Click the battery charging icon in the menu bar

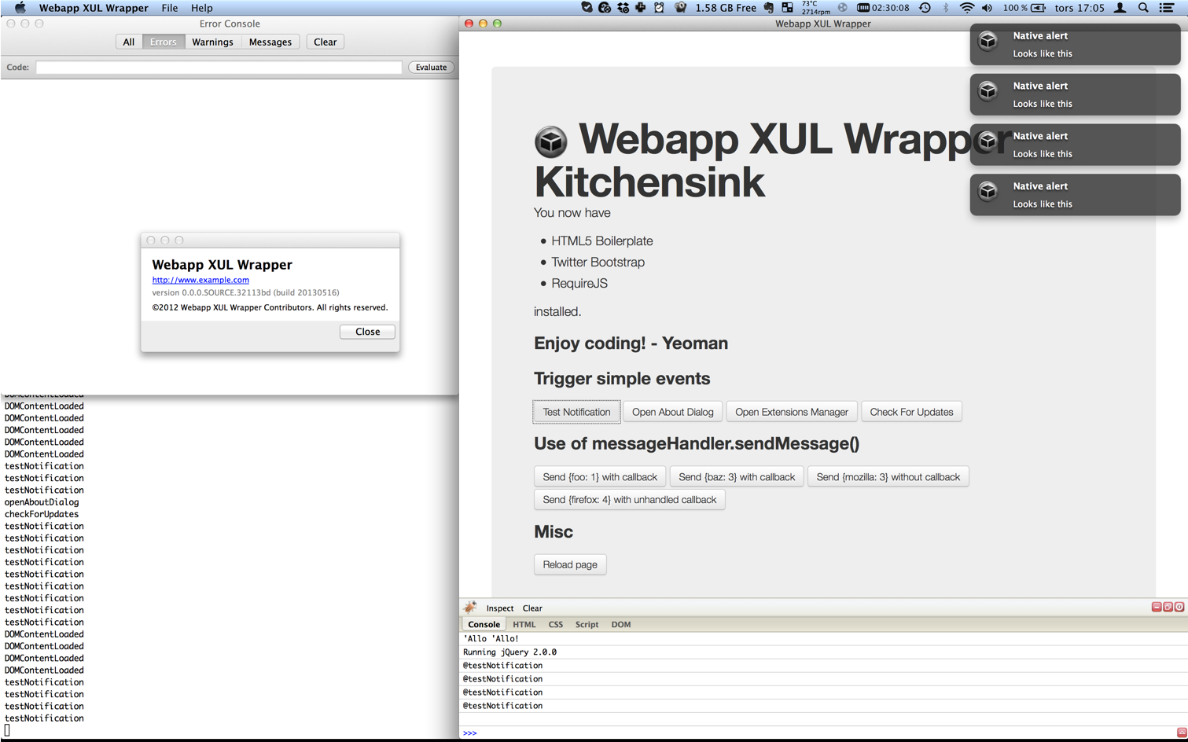tap(1039, 8)
